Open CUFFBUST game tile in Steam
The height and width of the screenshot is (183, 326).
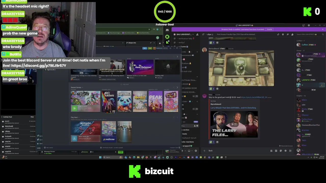coord(124,102)
